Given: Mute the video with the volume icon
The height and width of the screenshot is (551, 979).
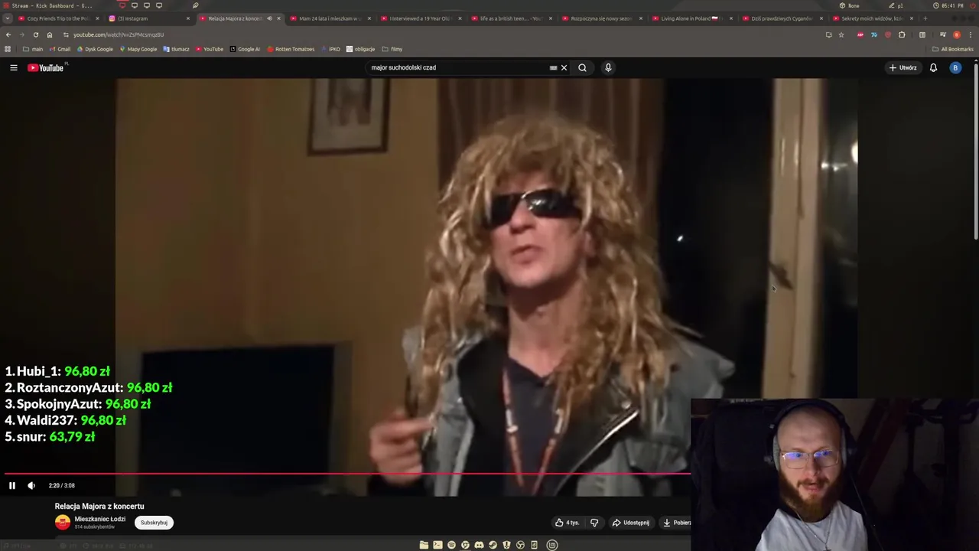Looking at the screenshot, I should (x=31, y=485).
